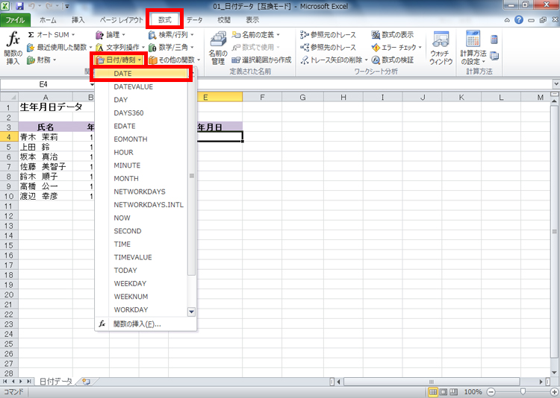Click the Calculate Now calculator icon
560x398 pixels.
(x=494, y=40)
